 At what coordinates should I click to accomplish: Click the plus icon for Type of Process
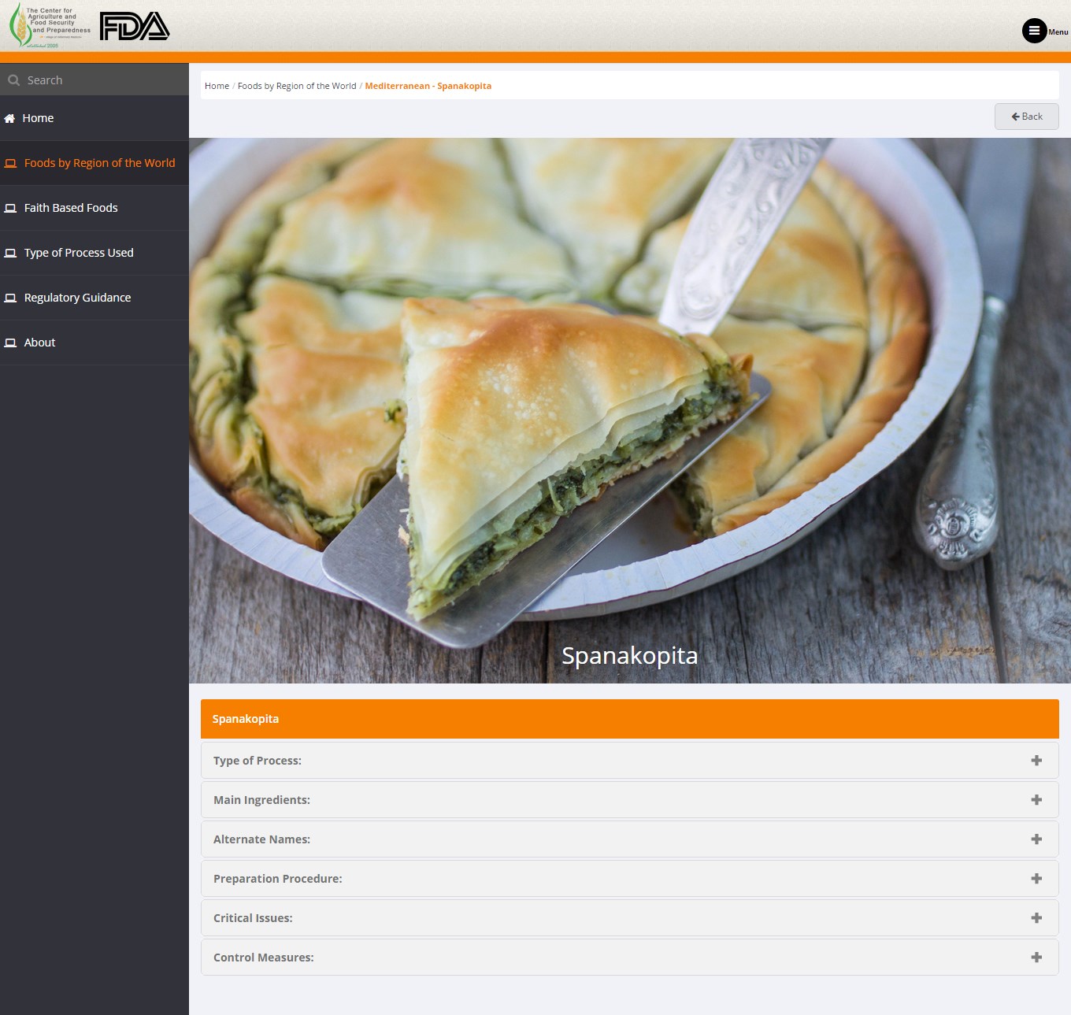point(1036,761)
